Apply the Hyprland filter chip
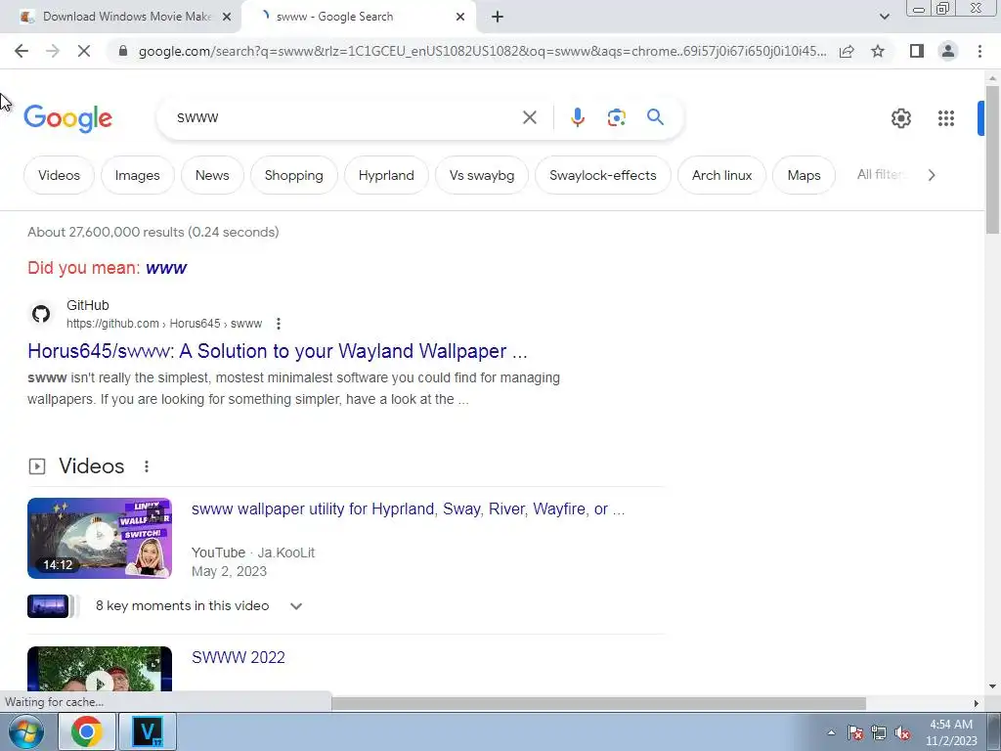The image size is (1001, 751). 386,175
